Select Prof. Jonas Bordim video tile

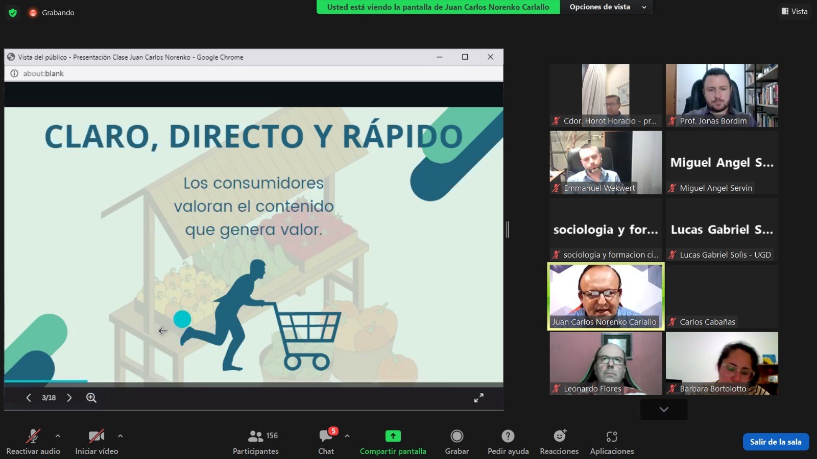tap(722, 95)
